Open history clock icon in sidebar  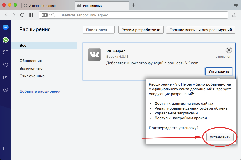(6, 90)
